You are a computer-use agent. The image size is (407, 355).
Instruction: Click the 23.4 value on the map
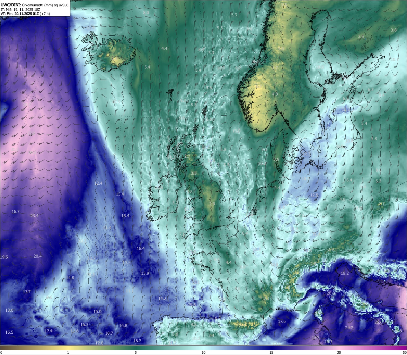pos(34,216)
